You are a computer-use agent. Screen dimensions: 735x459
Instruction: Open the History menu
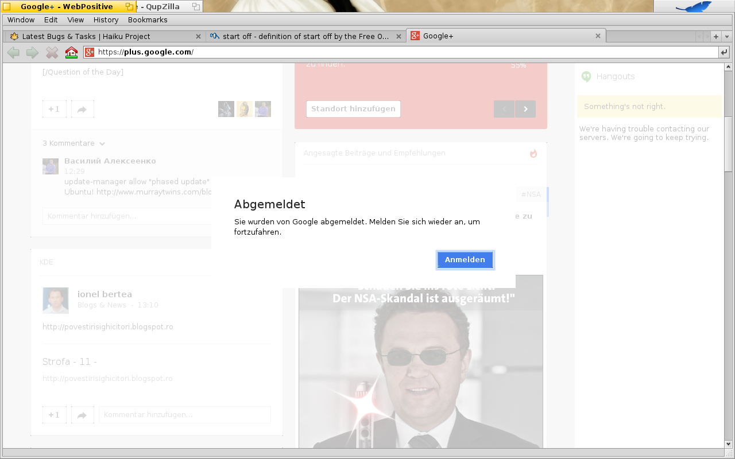(106, 20)
